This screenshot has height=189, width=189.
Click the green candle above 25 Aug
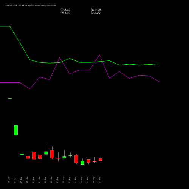(46, 153)
